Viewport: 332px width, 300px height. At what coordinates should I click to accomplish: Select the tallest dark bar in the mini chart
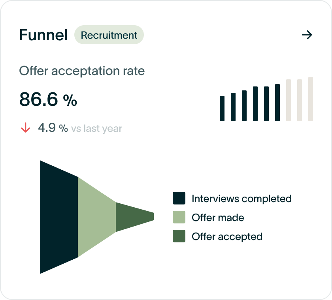click(x=277, y=103)
